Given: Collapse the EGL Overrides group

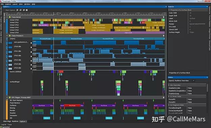Looking at the screenshot, I should (169, 85).
